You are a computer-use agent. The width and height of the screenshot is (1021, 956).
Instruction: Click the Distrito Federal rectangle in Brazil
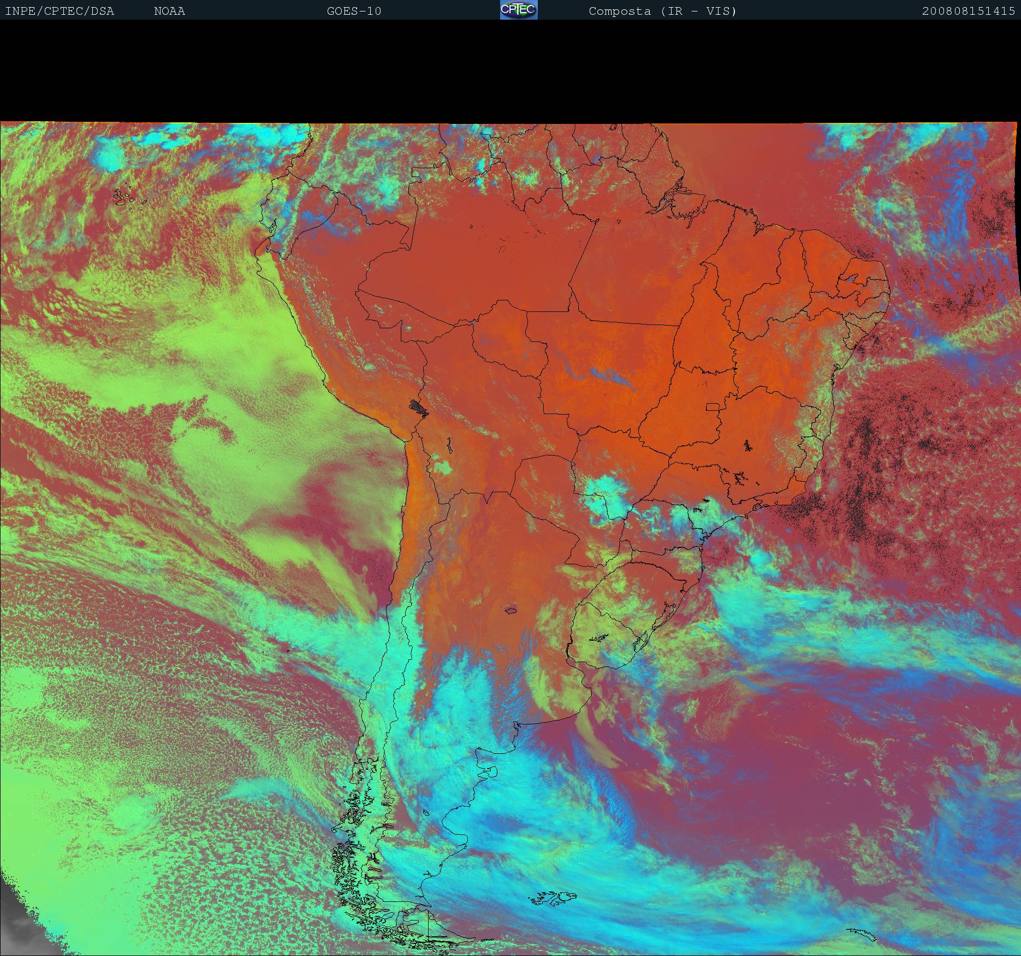coord(713,406)
